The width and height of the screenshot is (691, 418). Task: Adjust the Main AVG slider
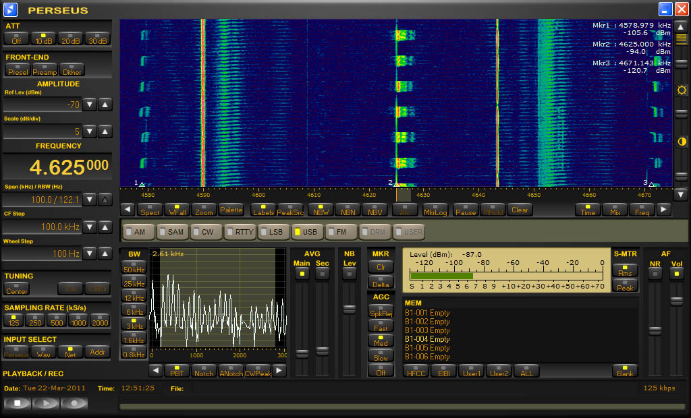(302, 354)
